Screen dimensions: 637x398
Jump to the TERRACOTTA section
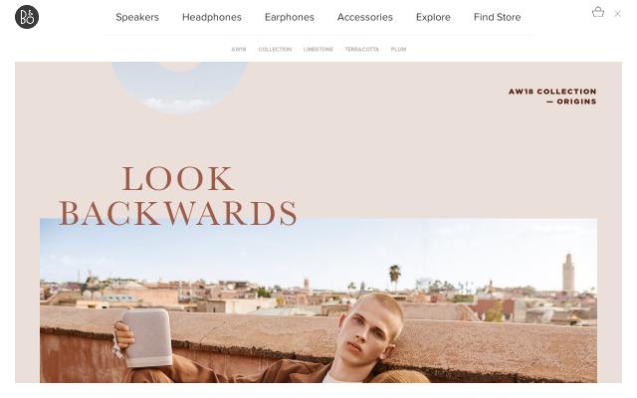point(361,49)
